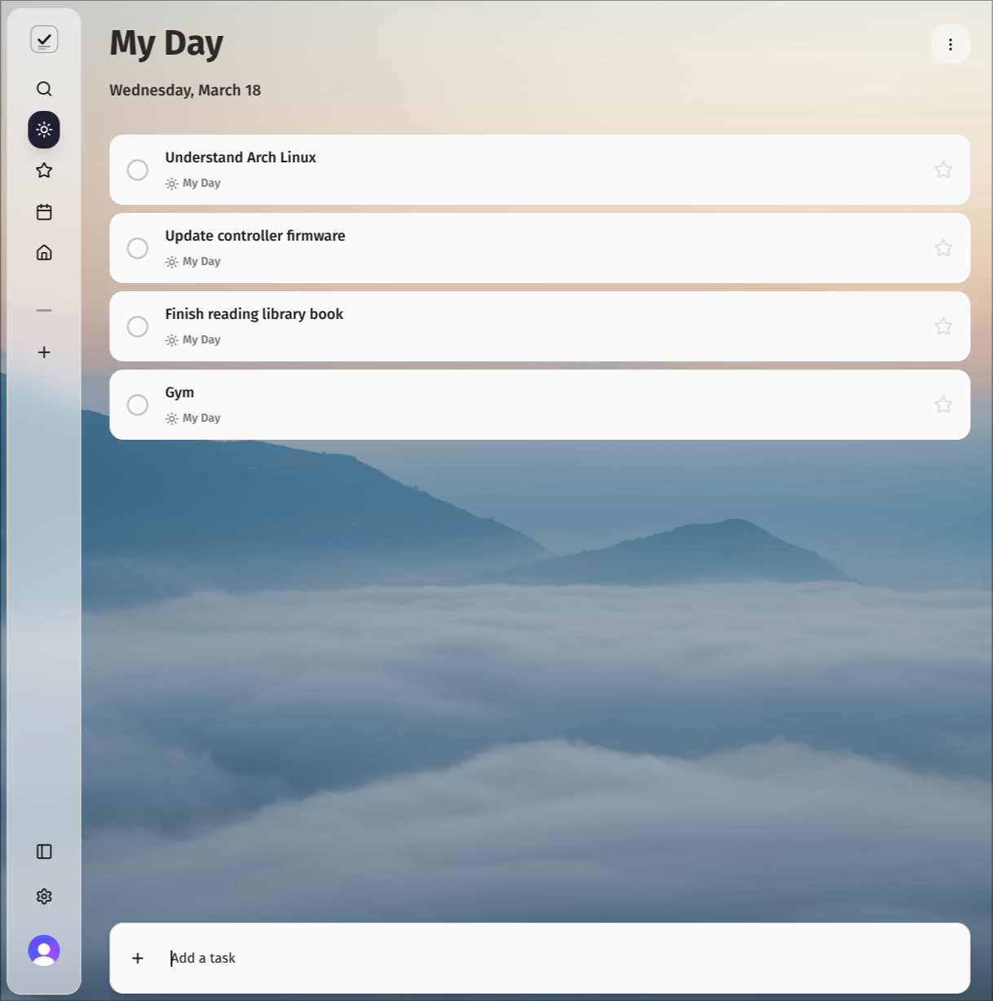The image size is (993, 1001).
Task: Click the app checkmark logo
Action: [x=44, y=38]
